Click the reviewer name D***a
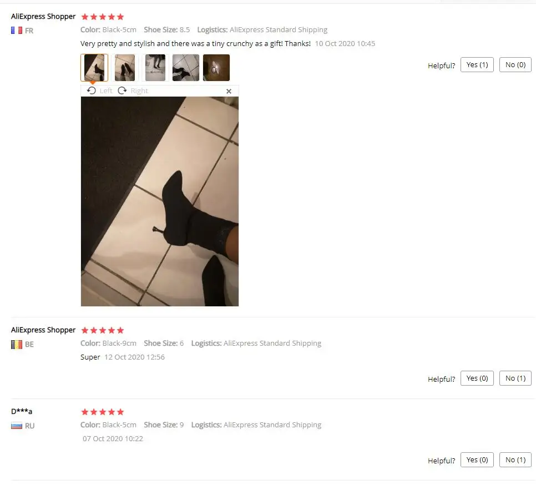 [22, 411]
